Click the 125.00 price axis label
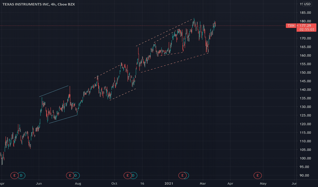The height and width of the screenshot is (187, 318). [305, 115]
